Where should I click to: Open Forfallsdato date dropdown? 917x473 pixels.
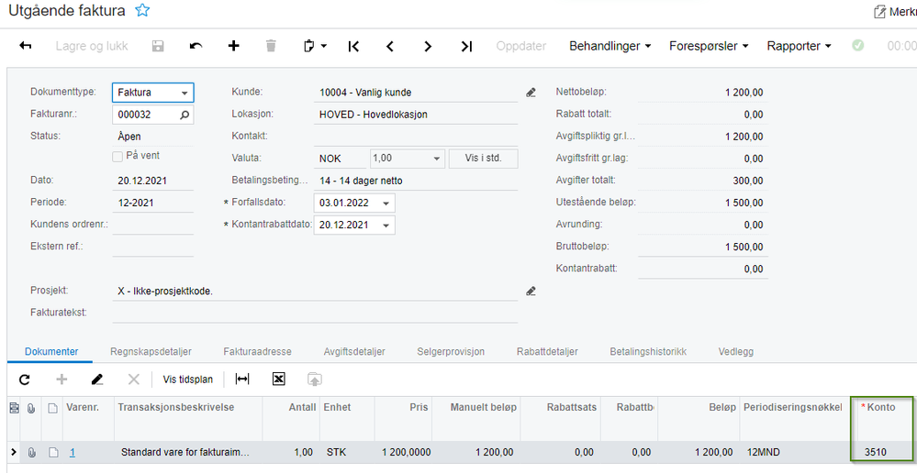point(386,203)
